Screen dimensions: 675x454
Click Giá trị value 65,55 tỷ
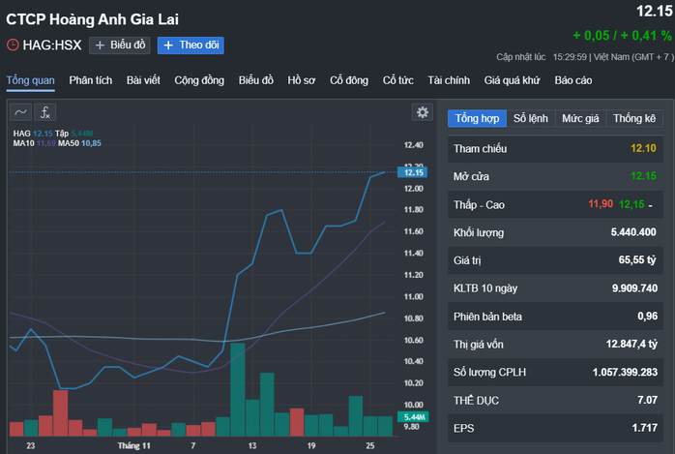coord(637,260)
